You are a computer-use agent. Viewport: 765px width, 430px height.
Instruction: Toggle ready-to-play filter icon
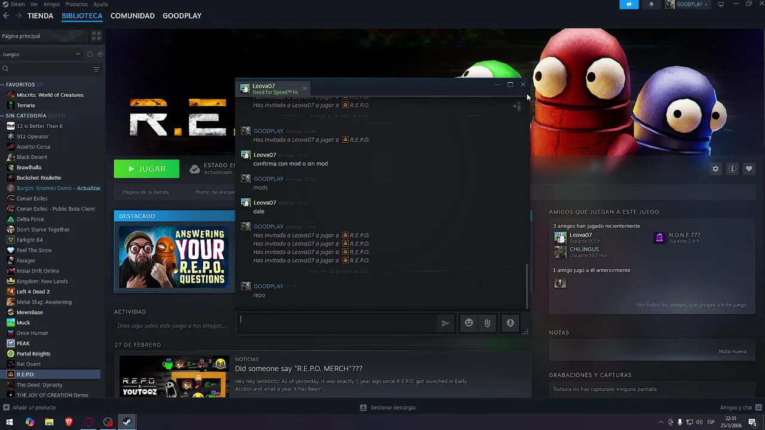(x=100, y=54)
